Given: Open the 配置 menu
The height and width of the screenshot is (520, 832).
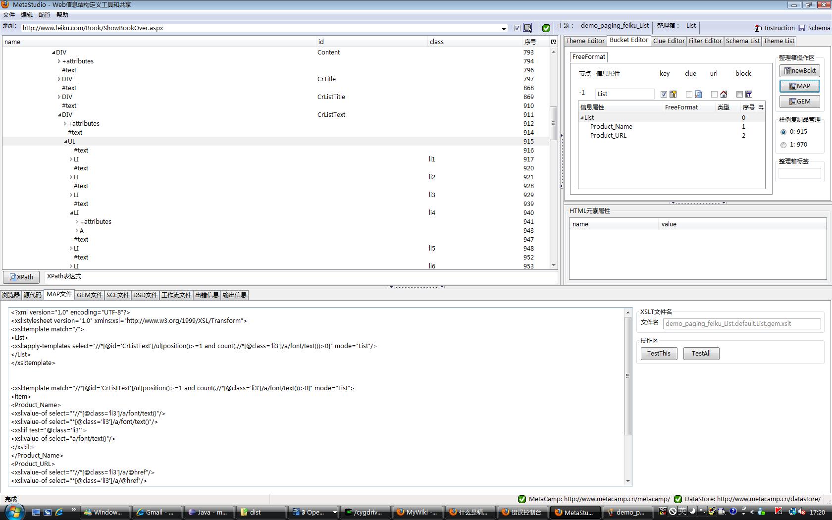Looking at the screenshot, I should click(45, 15).
